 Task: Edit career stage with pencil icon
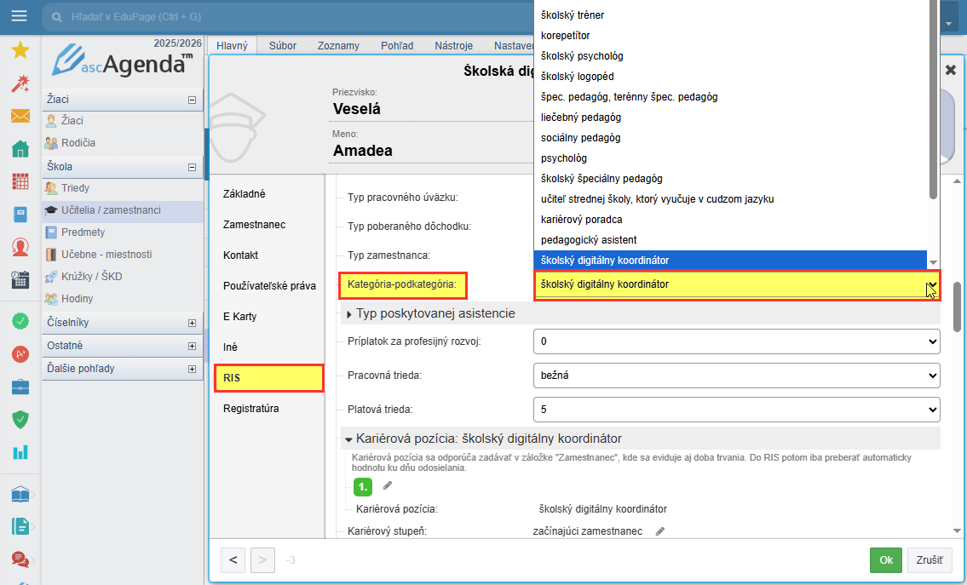[x=659, y=531]
